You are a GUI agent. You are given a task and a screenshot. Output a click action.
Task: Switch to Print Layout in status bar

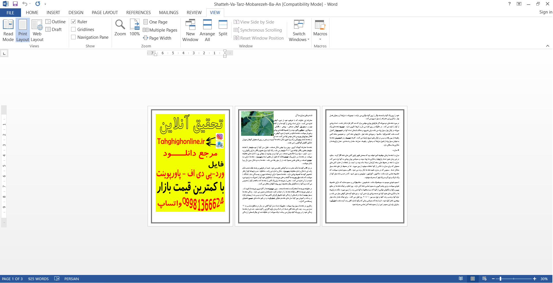[473, 279]
